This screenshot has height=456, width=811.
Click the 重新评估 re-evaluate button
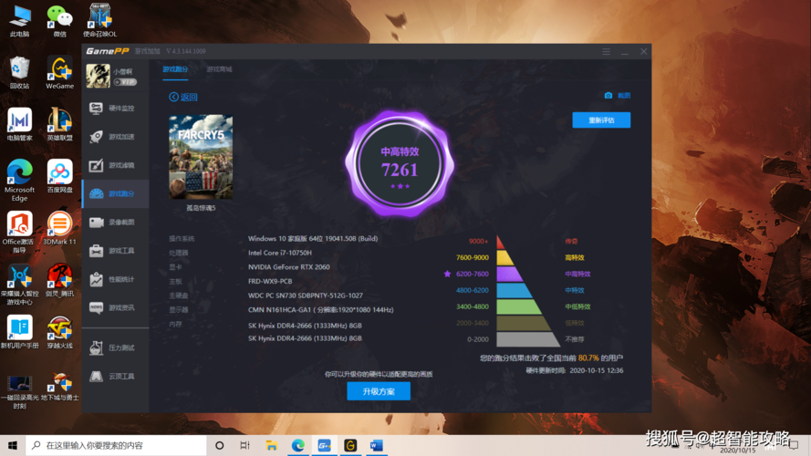coord(601,120)
